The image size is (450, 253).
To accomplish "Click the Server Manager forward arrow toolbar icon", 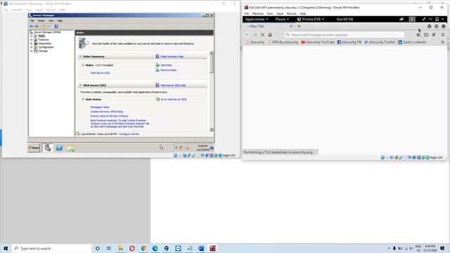I will point(37,27).
